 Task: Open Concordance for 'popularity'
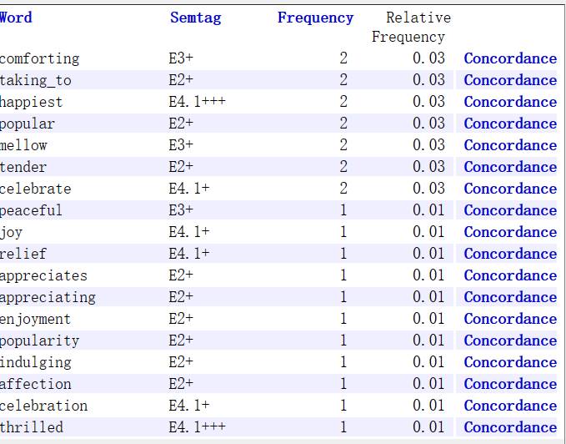[510, 341]
